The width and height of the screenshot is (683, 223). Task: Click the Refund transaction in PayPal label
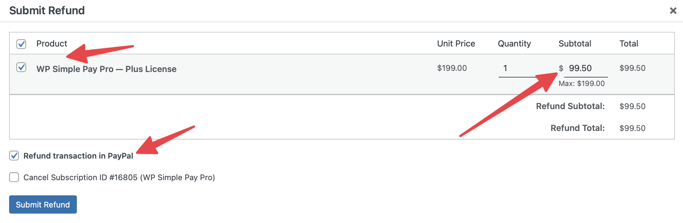(x=78, y=156)
